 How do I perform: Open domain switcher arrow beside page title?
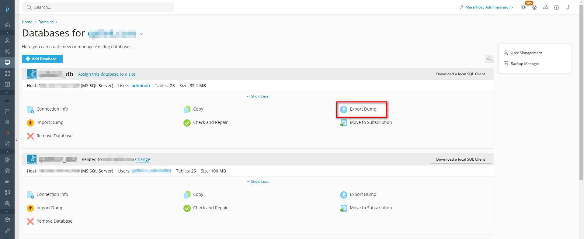tap(141, 34)
